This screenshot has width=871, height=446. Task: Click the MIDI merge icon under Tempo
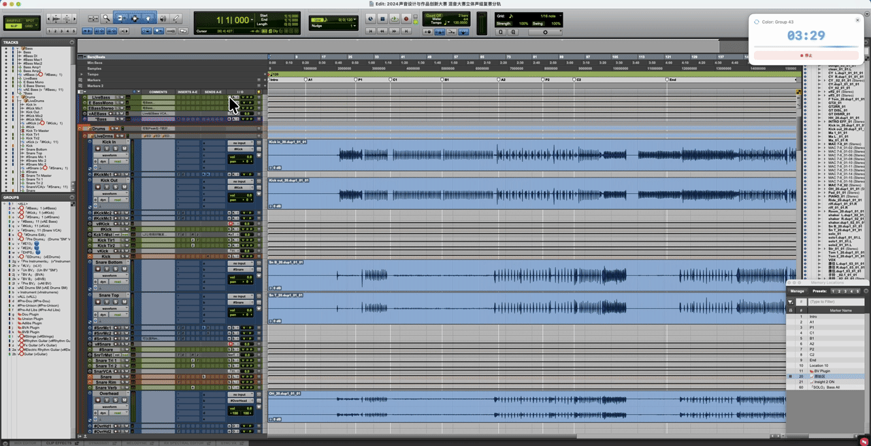(451, 32)
